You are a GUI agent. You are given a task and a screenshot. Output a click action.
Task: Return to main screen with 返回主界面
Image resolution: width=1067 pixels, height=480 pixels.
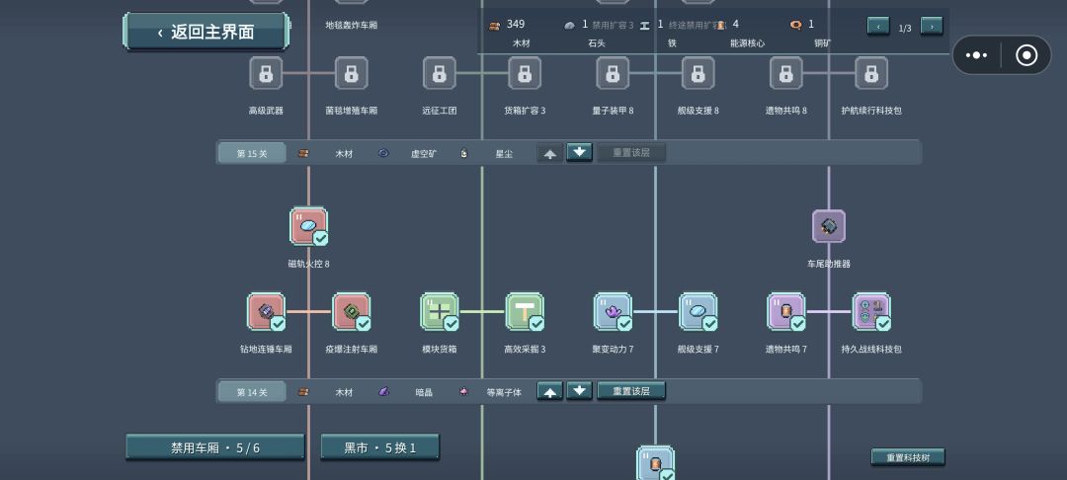pos(206,32)
